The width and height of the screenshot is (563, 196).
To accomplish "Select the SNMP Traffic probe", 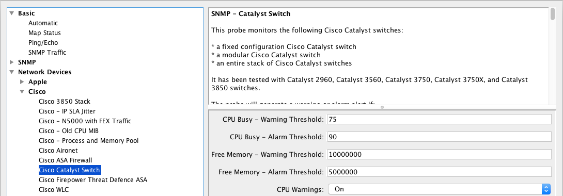I will 47,52.
